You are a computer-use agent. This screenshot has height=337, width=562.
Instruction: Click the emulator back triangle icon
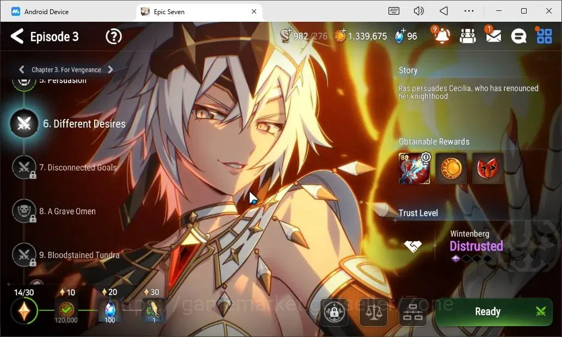tap(444, 11)
